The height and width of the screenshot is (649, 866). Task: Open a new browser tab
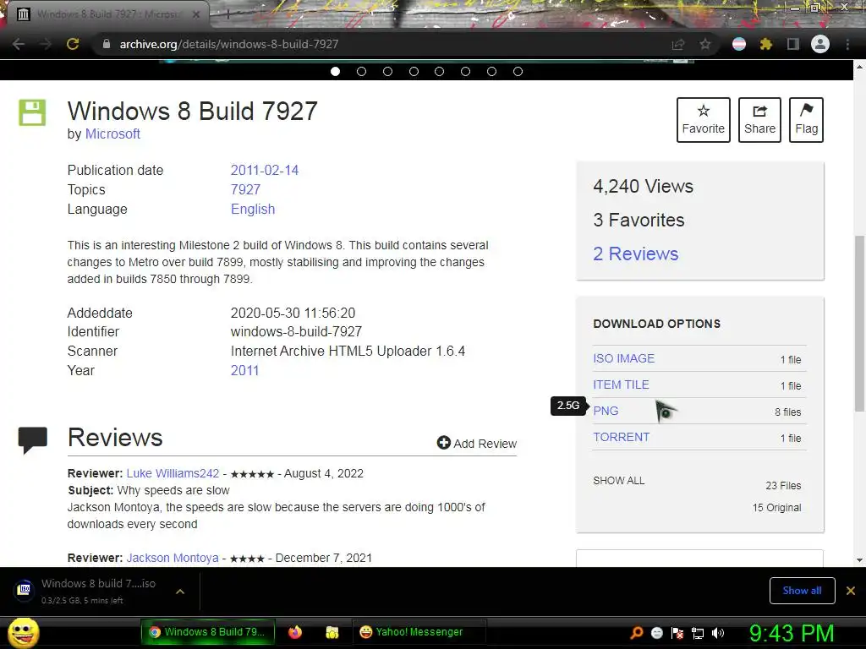click(x=227, y=14)
